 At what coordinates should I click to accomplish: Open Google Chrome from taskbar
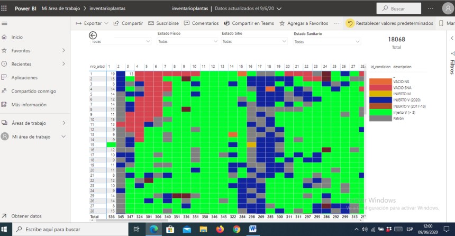pyautogui.click(x=236, y=229)
